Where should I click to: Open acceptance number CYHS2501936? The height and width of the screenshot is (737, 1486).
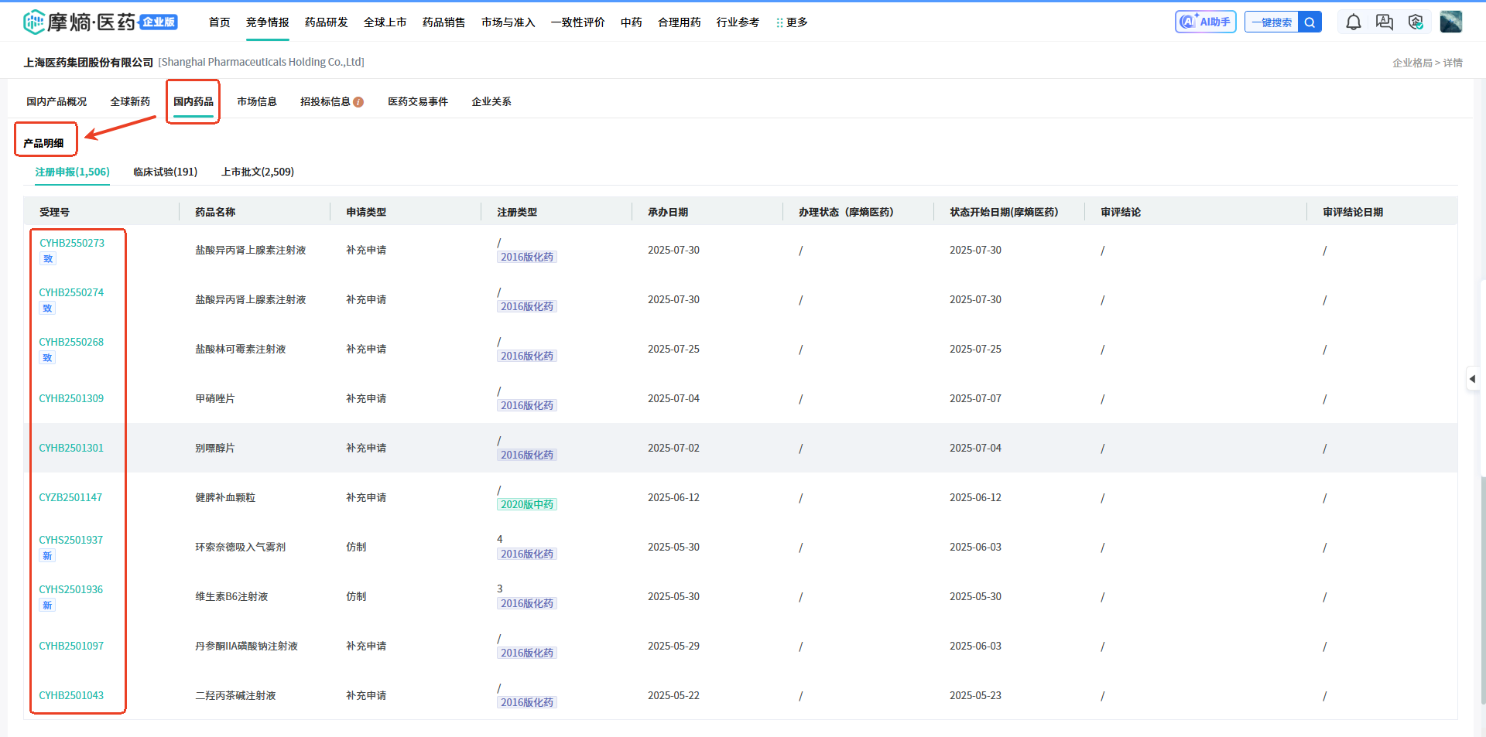71,589
